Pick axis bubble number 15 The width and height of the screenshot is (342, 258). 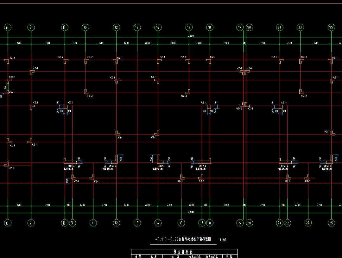click(181, 223)
